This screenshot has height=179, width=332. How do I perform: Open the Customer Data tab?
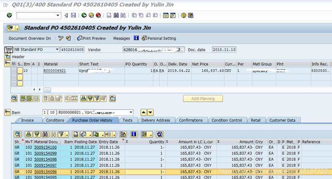(282, 120)
